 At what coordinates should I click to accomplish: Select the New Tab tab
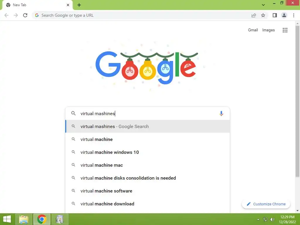[x=37, y=5]
